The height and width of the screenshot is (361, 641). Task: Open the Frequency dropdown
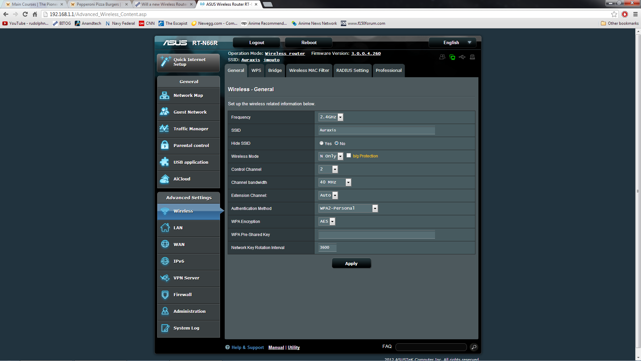331,117
